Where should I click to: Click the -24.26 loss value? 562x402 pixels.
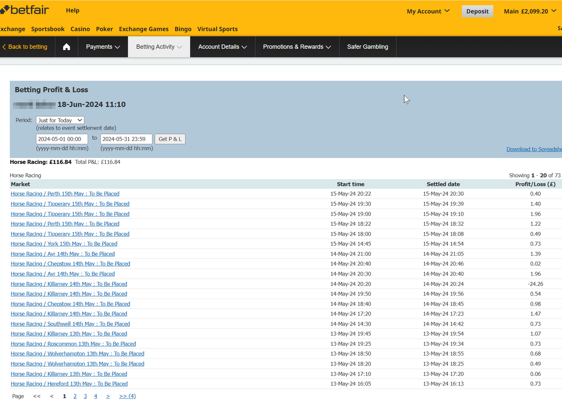pos(535,284)
